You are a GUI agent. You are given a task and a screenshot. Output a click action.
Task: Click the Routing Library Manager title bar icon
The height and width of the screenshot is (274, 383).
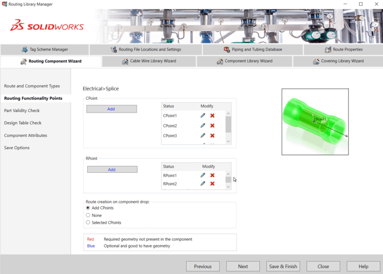tap(4, 4)
